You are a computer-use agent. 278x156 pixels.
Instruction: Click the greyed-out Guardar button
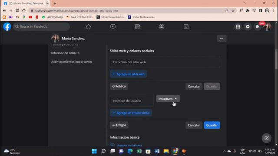pyautogui.click(x=212, y=87)
